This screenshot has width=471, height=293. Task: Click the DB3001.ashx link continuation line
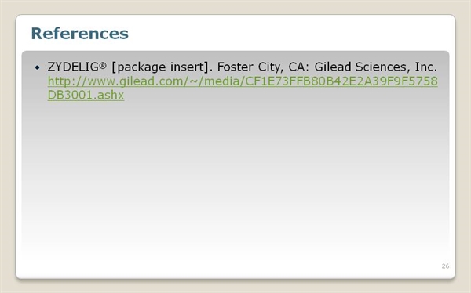[x=86, y=95]
